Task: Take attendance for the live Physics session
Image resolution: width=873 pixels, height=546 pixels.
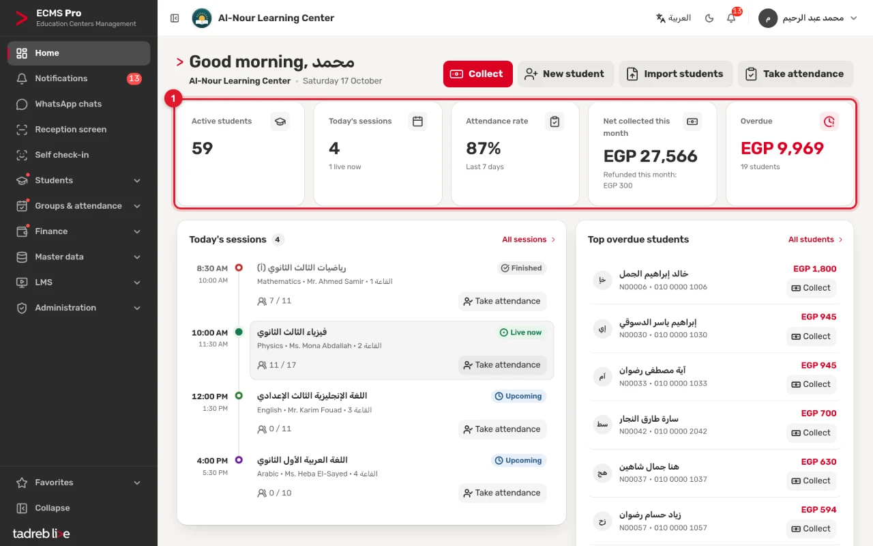Action: pos(502,365)
